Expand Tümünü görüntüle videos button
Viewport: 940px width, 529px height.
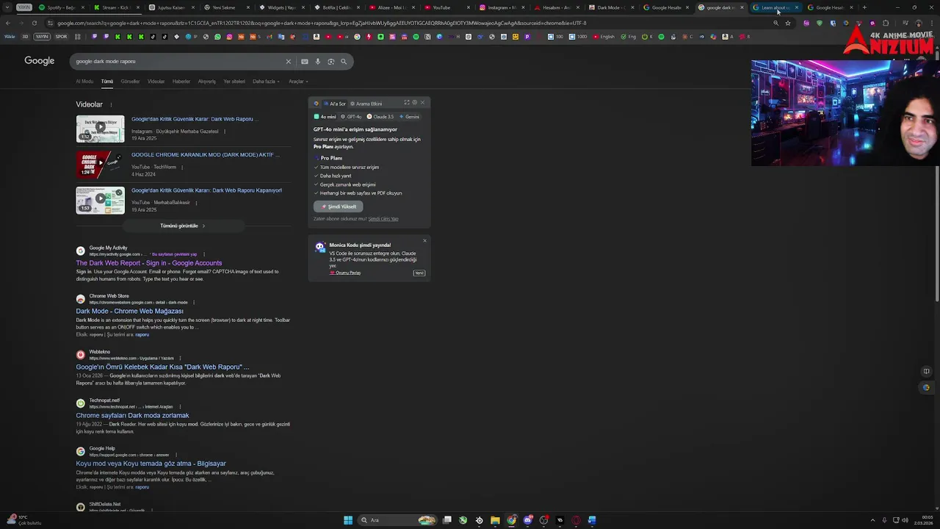point(182,226)
